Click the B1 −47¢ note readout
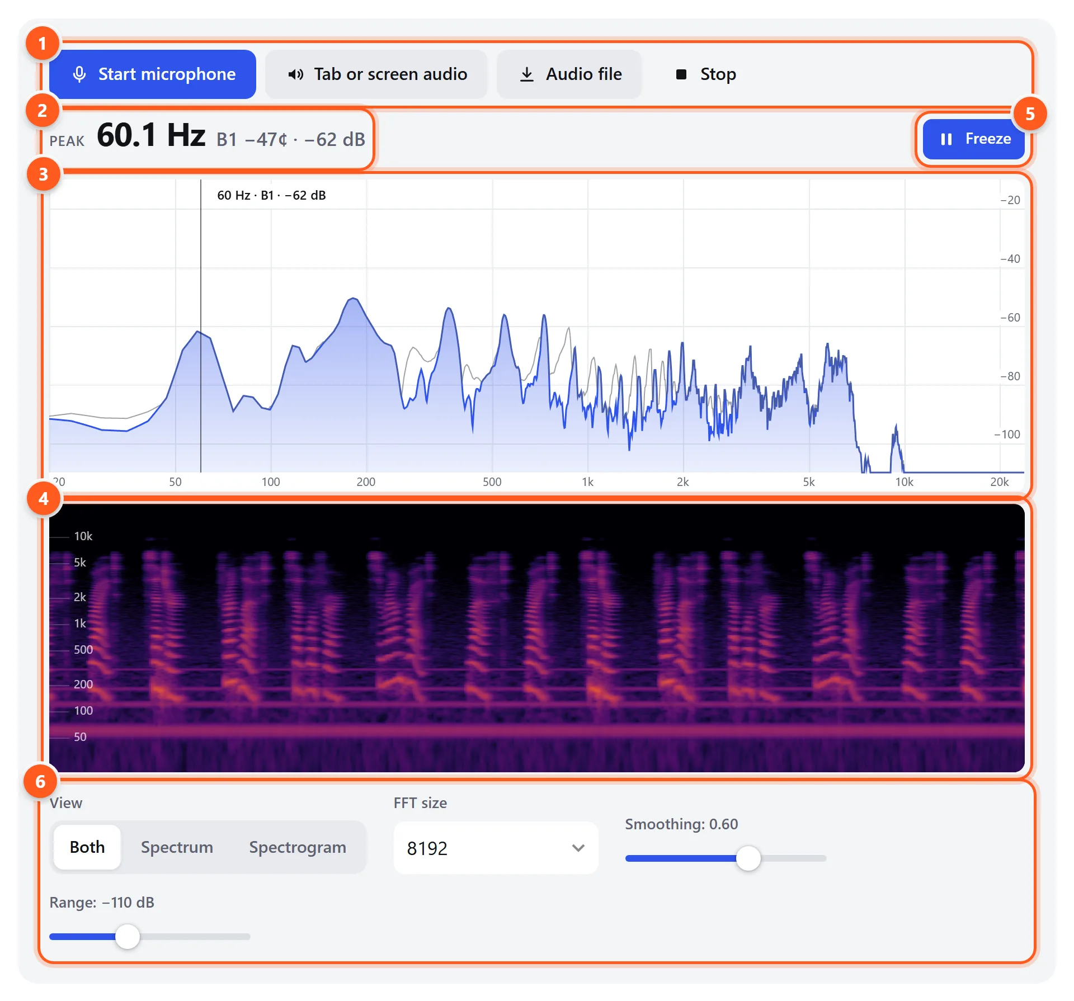 (x=252, y=139)
